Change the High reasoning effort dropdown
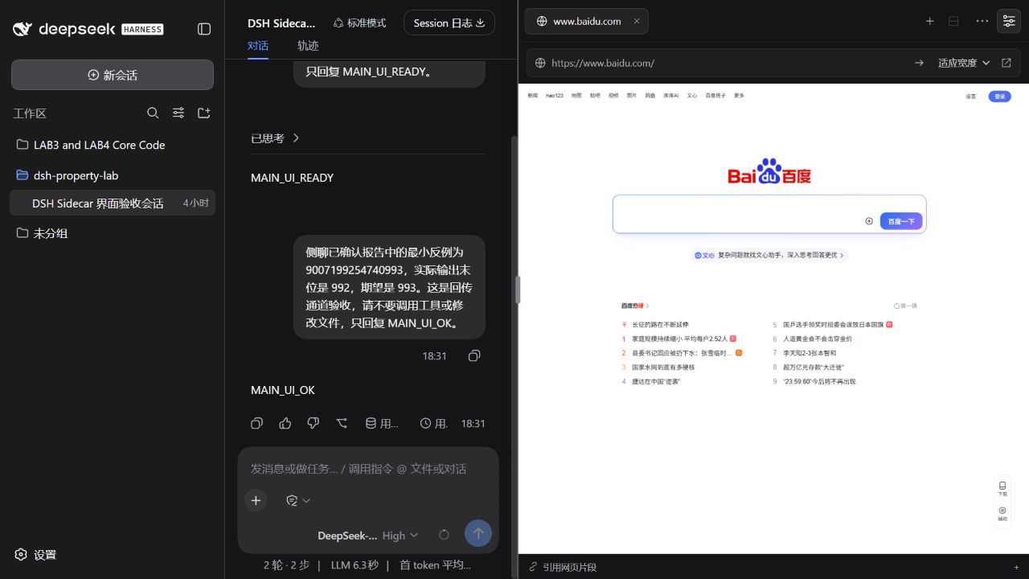Image resolution: width=1029 pixels, height=579 pixels. pos(400,536)
